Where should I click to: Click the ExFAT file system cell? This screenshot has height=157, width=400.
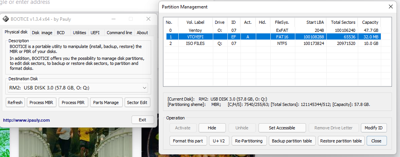point(281,30)
